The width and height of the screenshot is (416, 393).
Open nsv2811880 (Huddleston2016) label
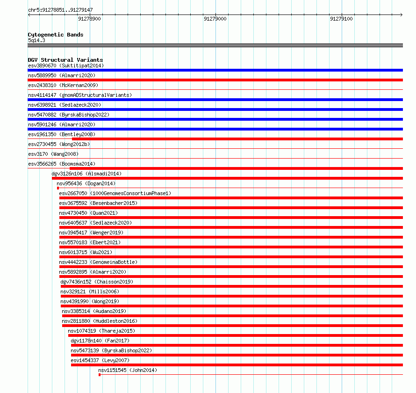coord(100,321)
